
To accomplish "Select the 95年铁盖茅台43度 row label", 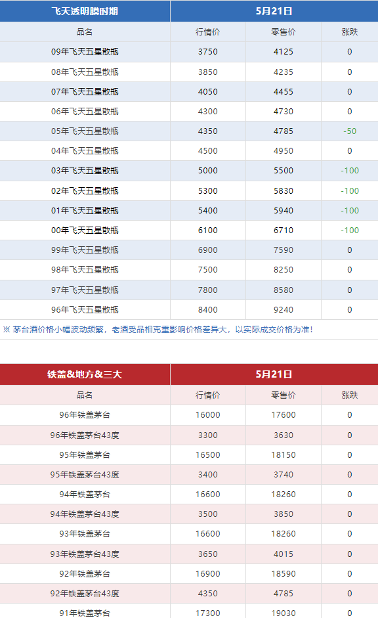I will click(85, 475).
